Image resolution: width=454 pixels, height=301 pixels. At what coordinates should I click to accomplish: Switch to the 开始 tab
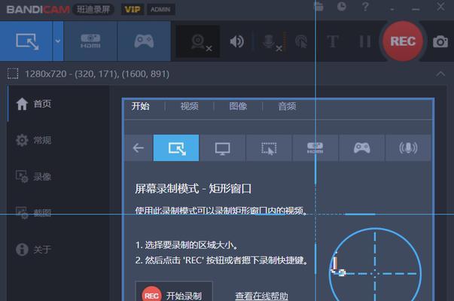pos(141,106)
